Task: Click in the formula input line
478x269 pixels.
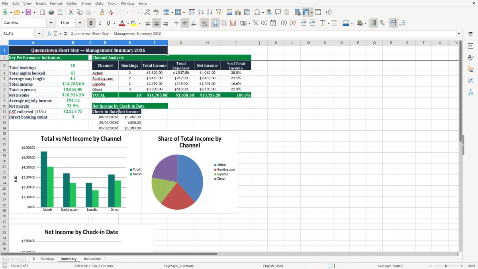Action: point(262,33)
